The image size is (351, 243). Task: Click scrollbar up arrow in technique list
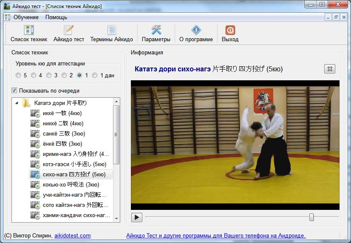[x=117, y=102]
